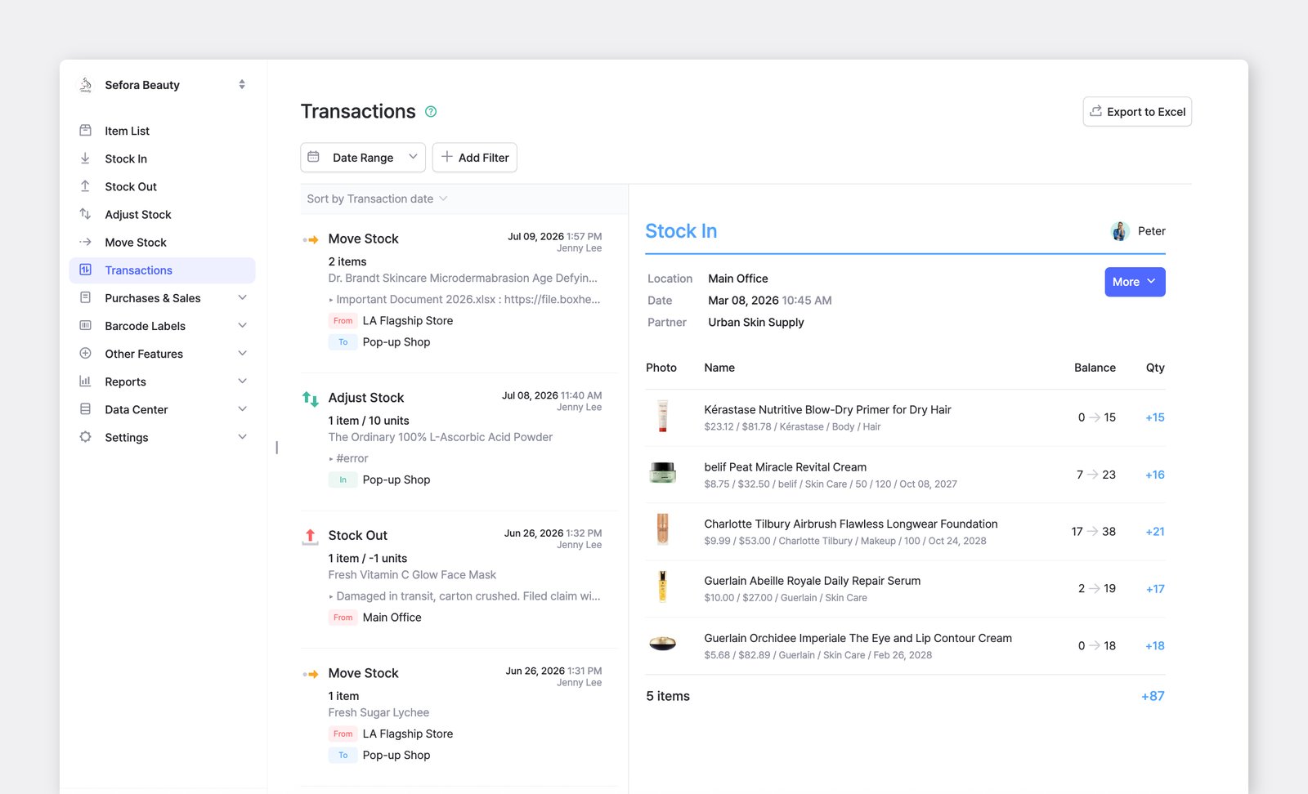This screenshot has width=1308, height=794.
Task: Click the help icon beside Transactions title
Action: pos(431,112)
